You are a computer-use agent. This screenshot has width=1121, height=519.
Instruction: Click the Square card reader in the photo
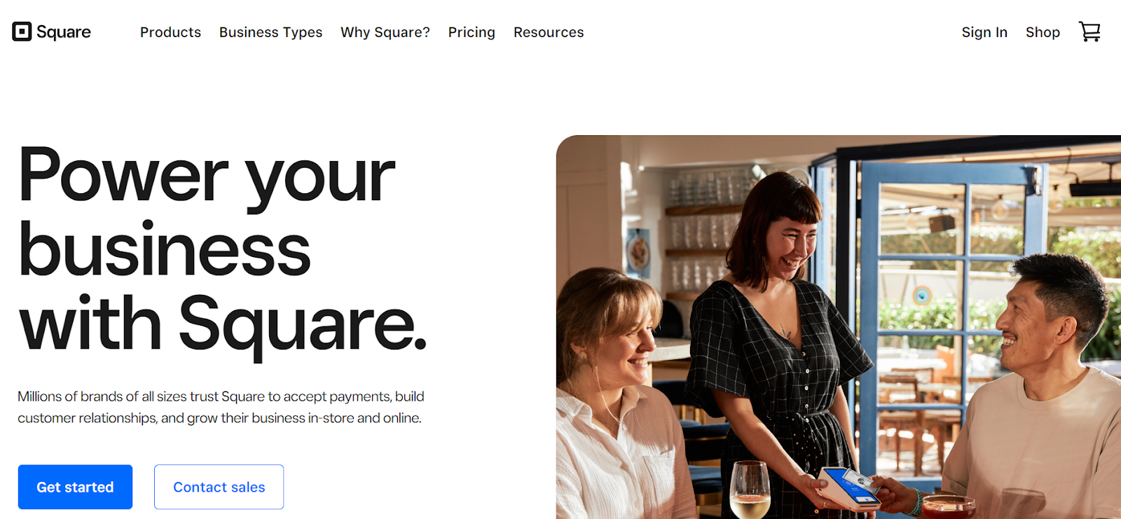click(850, 487)
